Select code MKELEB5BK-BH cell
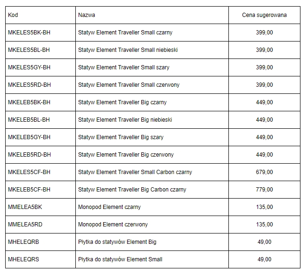Image resolution: width=308 pixels, height=275 pixels. [x=41, y=102]
